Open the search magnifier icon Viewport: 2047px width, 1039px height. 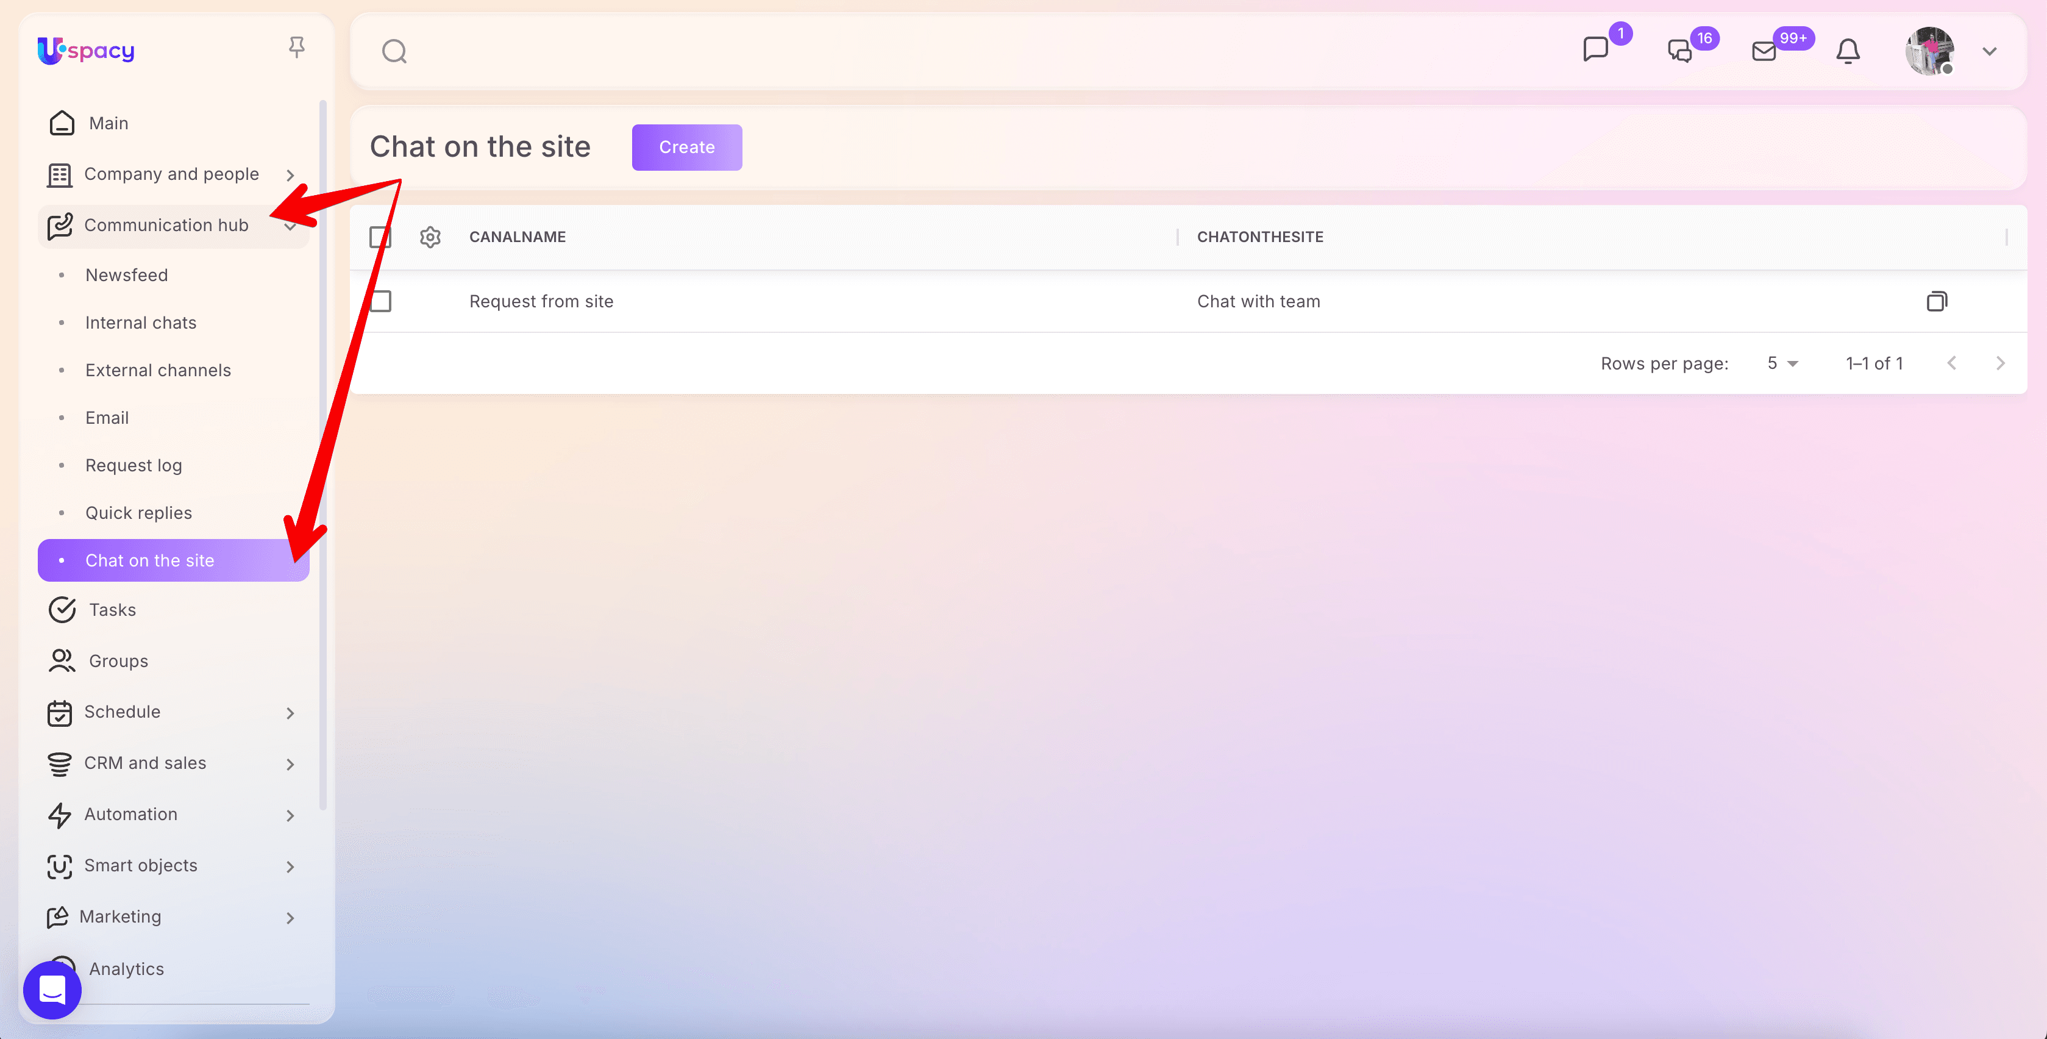[394, 52]
